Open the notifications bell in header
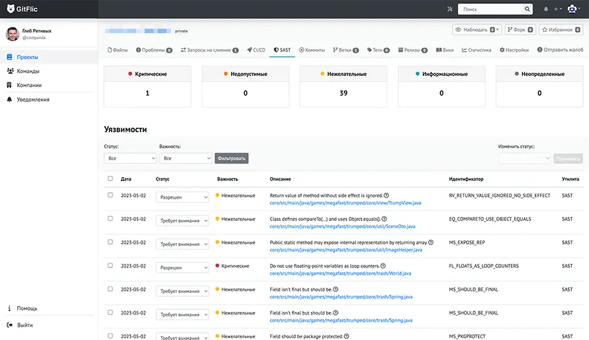 [x=546, y=9]
